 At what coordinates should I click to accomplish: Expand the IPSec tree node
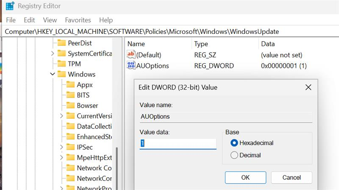point(61,147)
